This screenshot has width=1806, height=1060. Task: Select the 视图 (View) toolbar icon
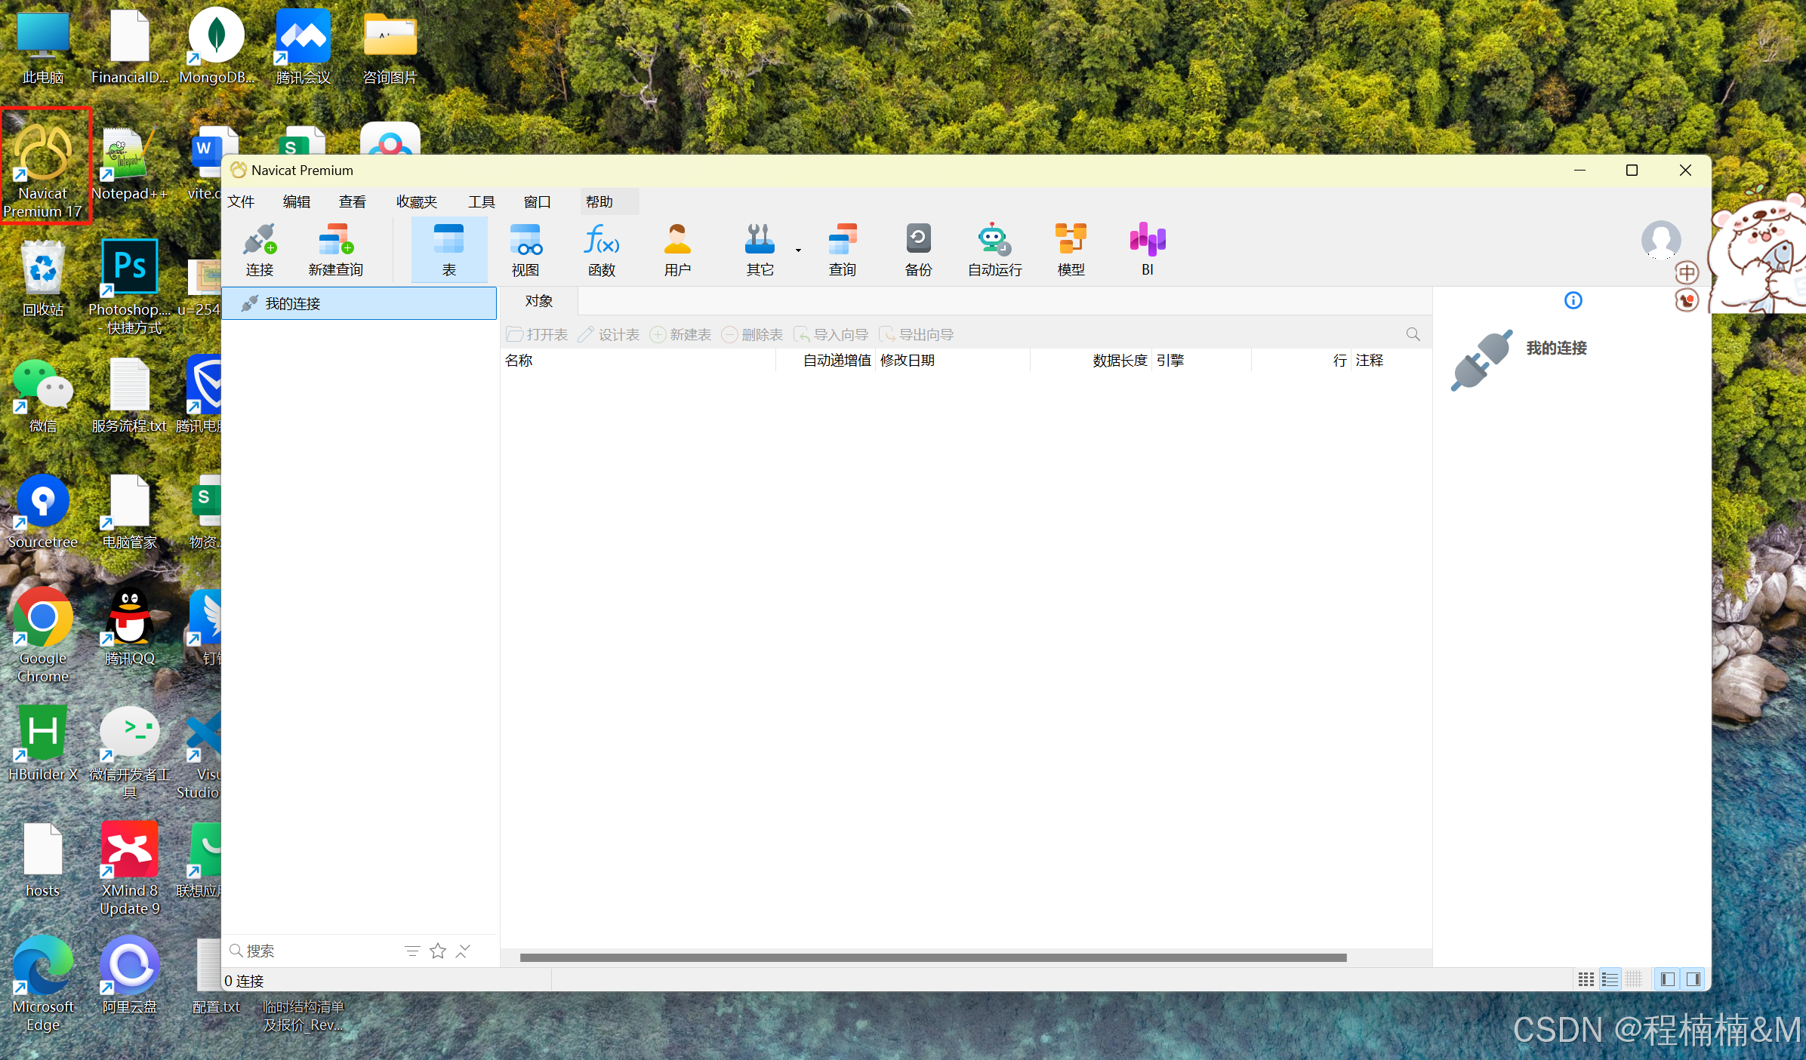525,250
